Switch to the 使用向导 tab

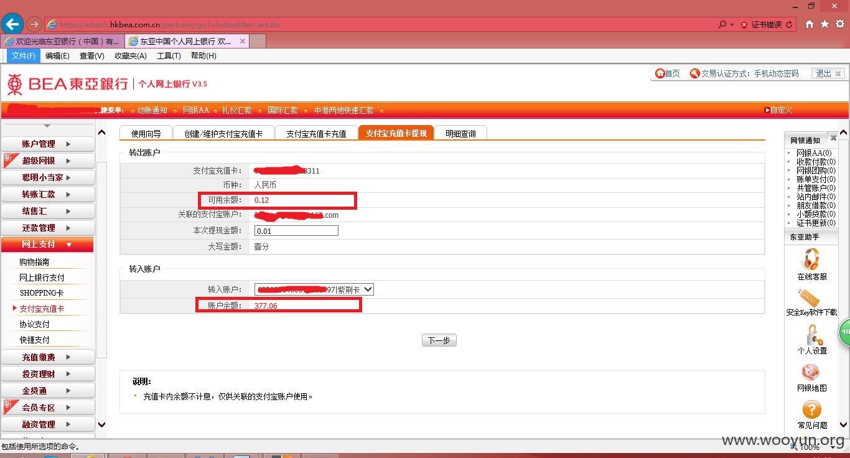point(146,133)
